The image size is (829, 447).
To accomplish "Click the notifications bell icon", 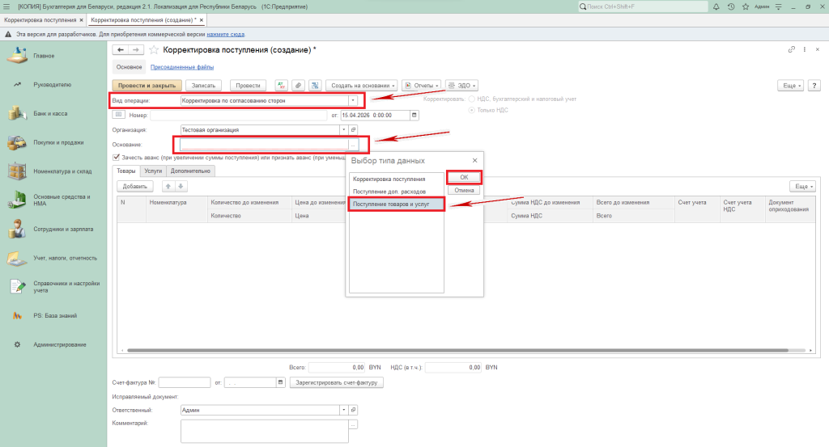I will [x=718, y=6].
